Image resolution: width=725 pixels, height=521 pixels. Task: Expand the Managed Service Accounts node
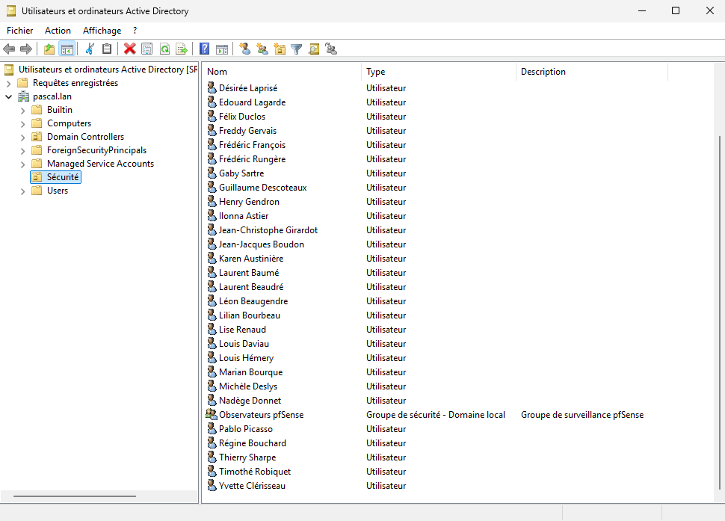coord(22,164)
